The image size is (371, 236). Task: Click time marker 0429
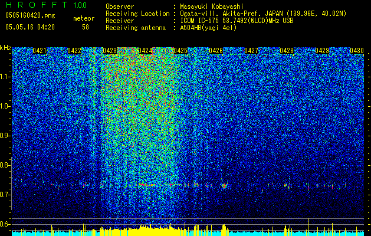(x=322, y=51)
